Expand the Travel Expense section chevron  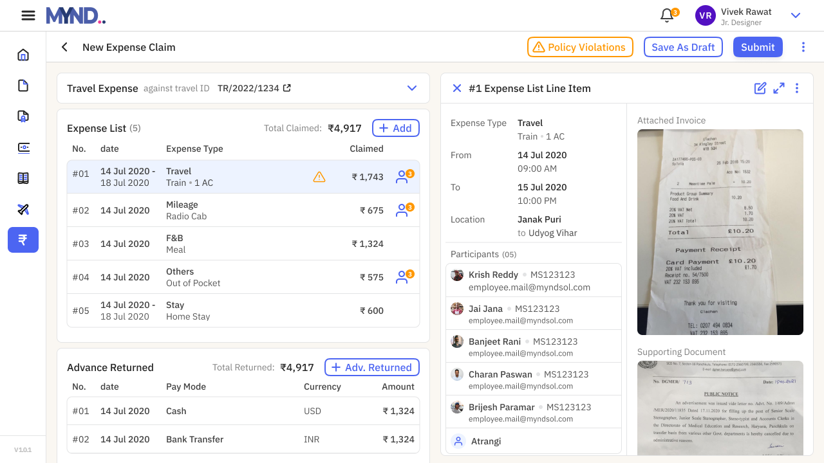(412, 88)
